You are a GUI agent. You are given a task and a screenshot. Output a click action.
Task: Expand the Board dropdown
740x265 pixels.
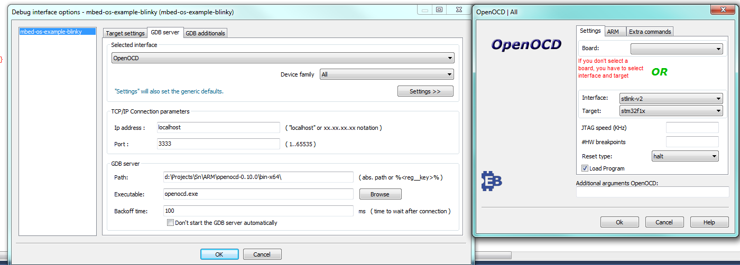[x=677, y=49]
